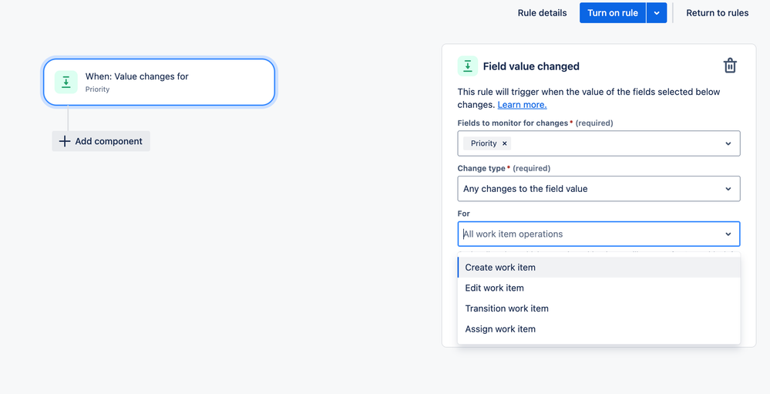Choose Edit work item option
Screen dimensions: 770x394
click(x=495, y=288)
